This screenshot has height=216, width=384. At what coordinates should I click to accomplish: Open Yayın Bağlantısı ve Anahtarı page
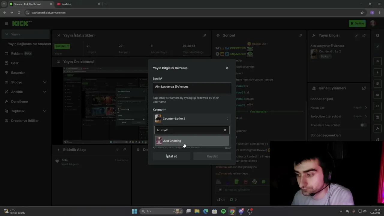(x=29, y=44)
